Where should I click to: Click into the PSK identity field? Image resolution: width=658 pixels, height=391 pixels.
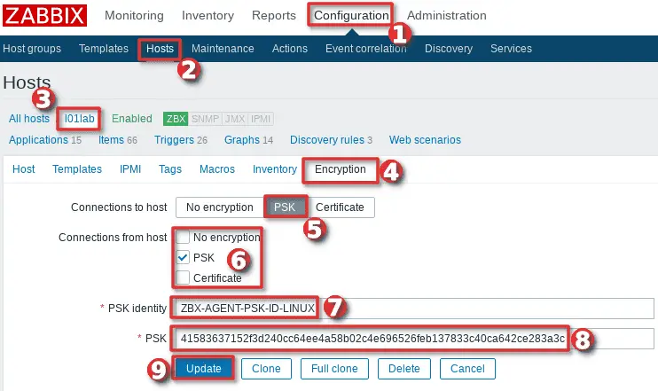tap(412, 309)
